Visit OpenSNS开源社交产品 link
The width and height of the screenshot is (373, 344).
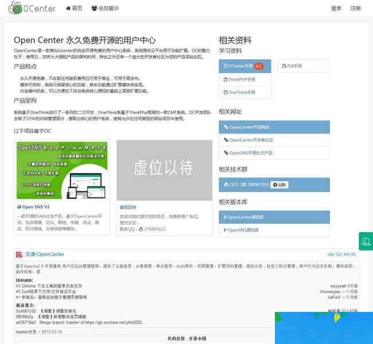251,153
